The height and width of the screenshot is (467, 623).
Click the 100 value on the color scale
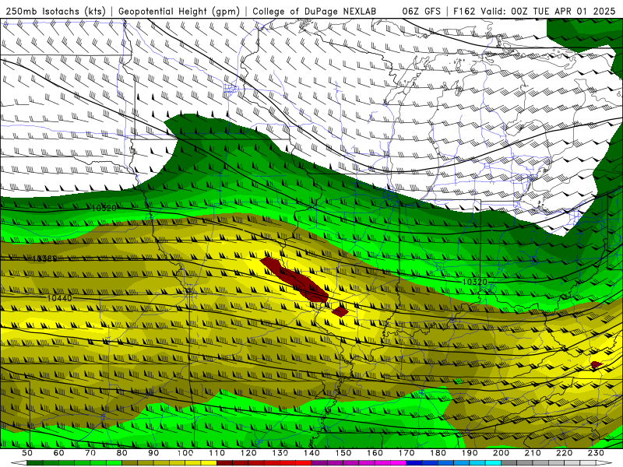click(x=185, y=453)
